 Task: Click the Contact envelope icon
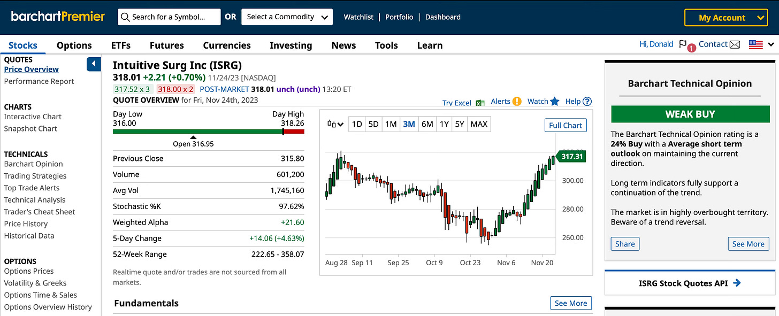click(x=735, y=45)
